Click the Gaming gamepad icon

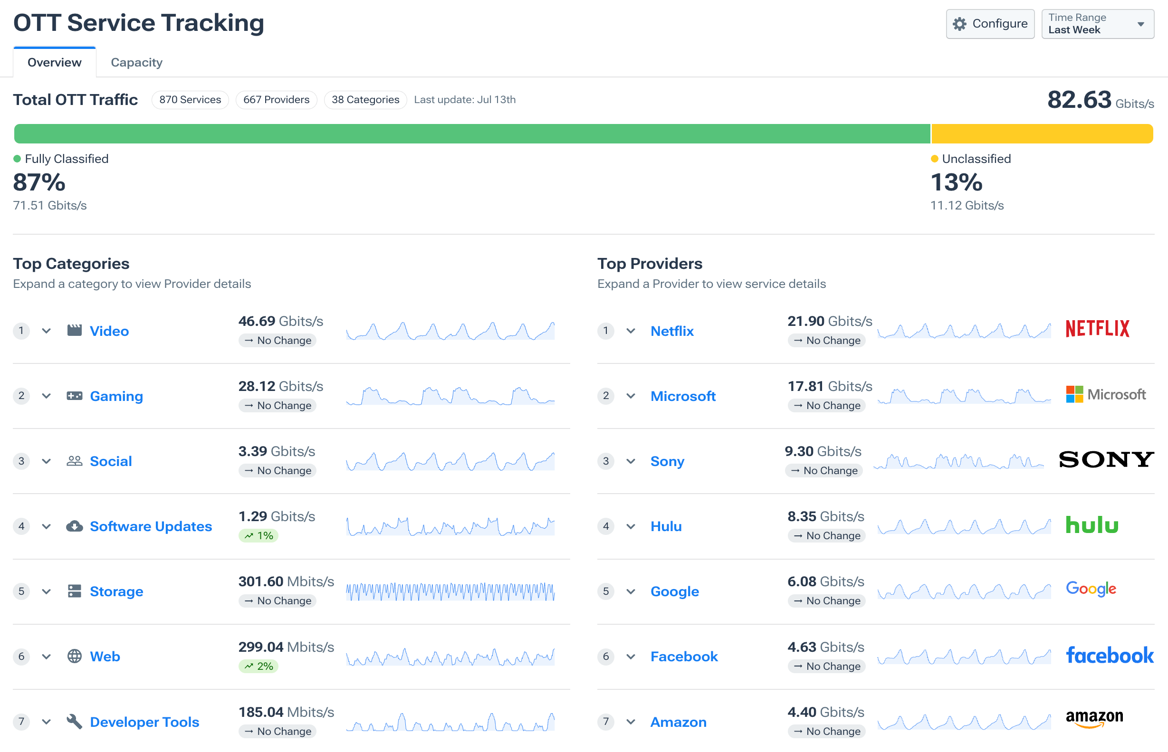pos(74,396)
